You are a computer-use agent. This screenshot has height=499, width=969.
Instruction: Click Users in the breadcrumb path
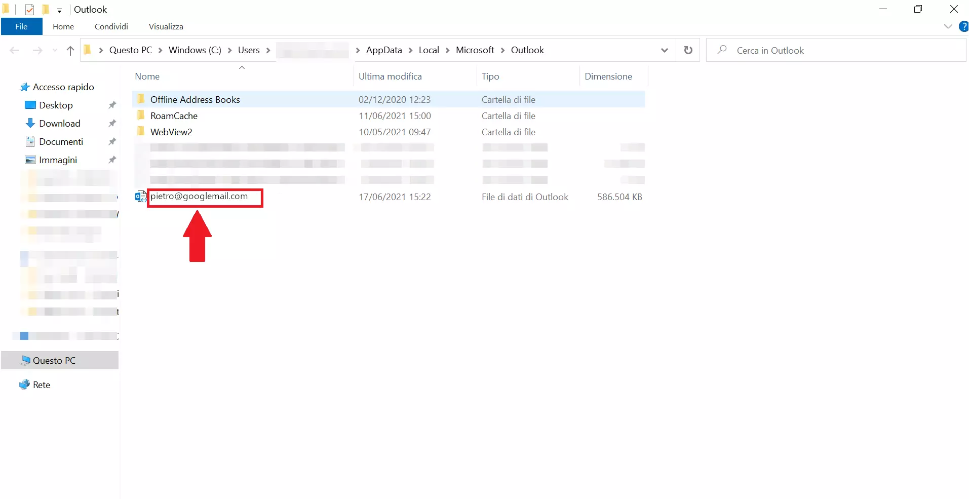(x=249, y=50)
